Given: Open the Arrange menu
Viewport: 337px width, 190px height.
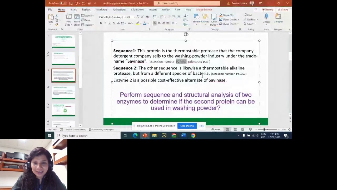Looking at the screenshot, I should pyautogui.click(x=205, y=19).
